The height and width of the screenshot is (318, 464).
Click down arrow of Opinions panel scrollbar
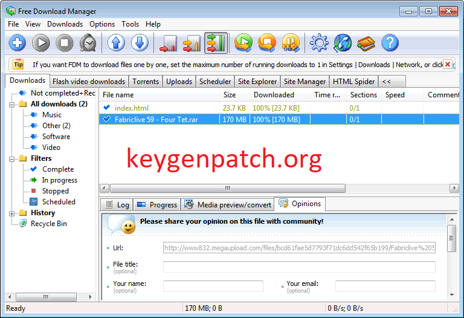(x=451, y=294)
